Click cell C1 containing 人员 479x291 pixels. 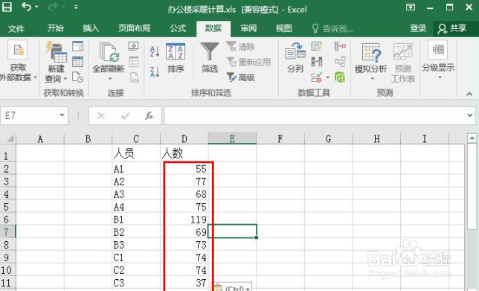(x=136, y=153)
